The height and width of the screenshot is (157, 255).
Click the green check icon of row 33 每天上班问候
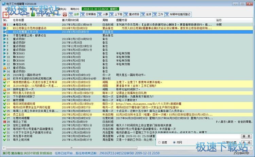pyautogui.click(x=4, y=140)
